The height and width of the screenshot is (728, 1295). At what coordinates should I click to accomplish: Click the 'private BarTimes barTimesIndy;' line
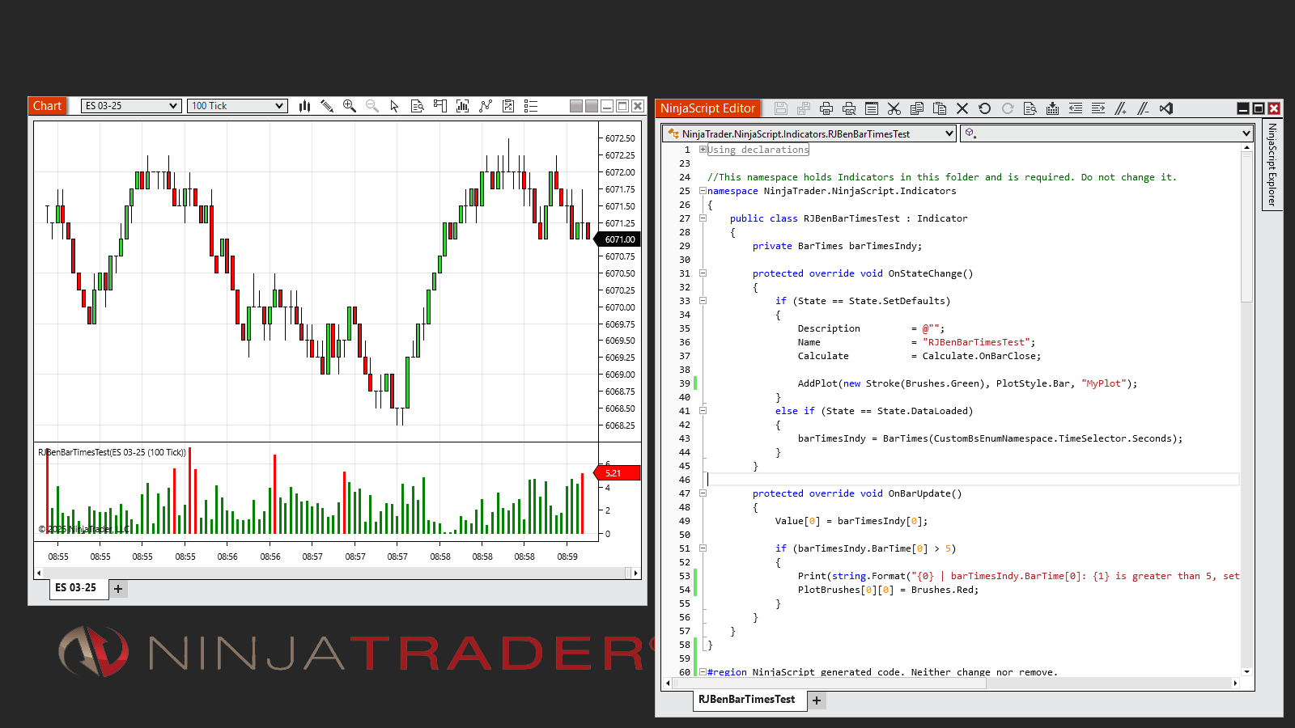pos(837,246)
